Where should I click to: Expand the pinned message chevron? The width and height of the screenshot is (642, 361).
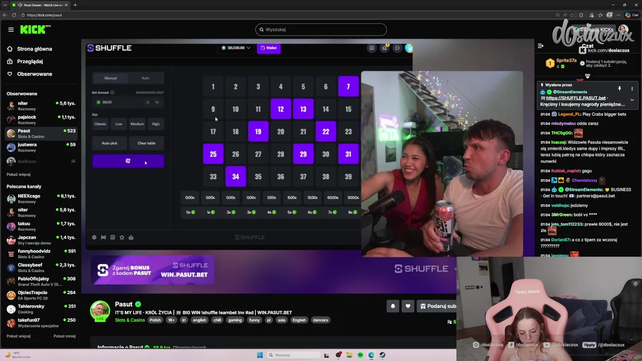(632, 100)
